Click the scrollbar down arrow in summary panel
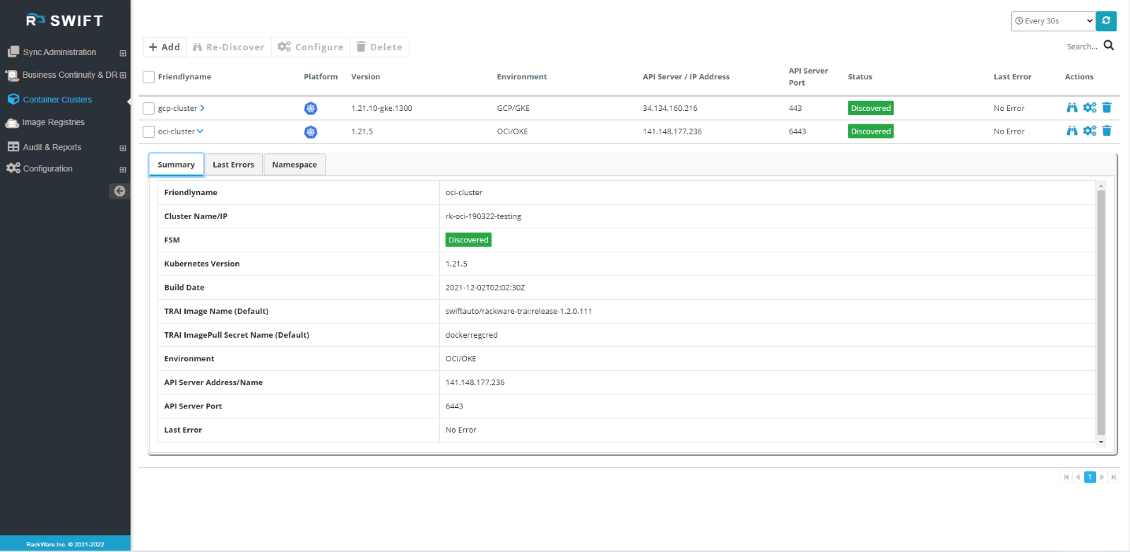Image resolution: width=1130 pixels, height=552 pixels. pos(1101,442)
